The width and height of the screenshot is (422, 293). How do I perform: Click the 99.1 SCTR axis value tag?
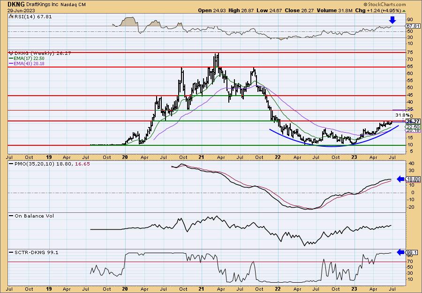point(411,252)
